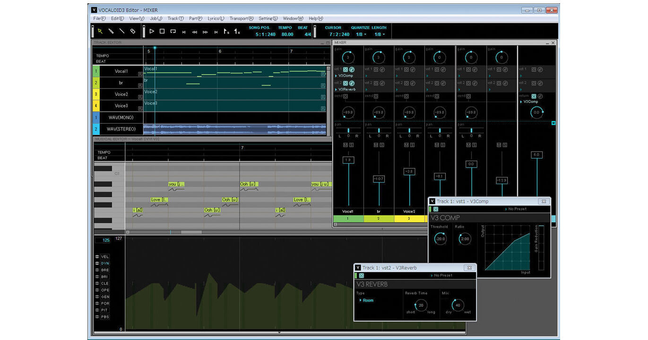
Task: Toggle loop playback icon
Action: click(173, 31)
